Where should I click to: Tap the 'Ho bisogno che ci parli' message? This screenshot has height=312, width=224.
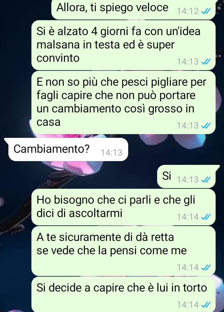coord(124,207)
